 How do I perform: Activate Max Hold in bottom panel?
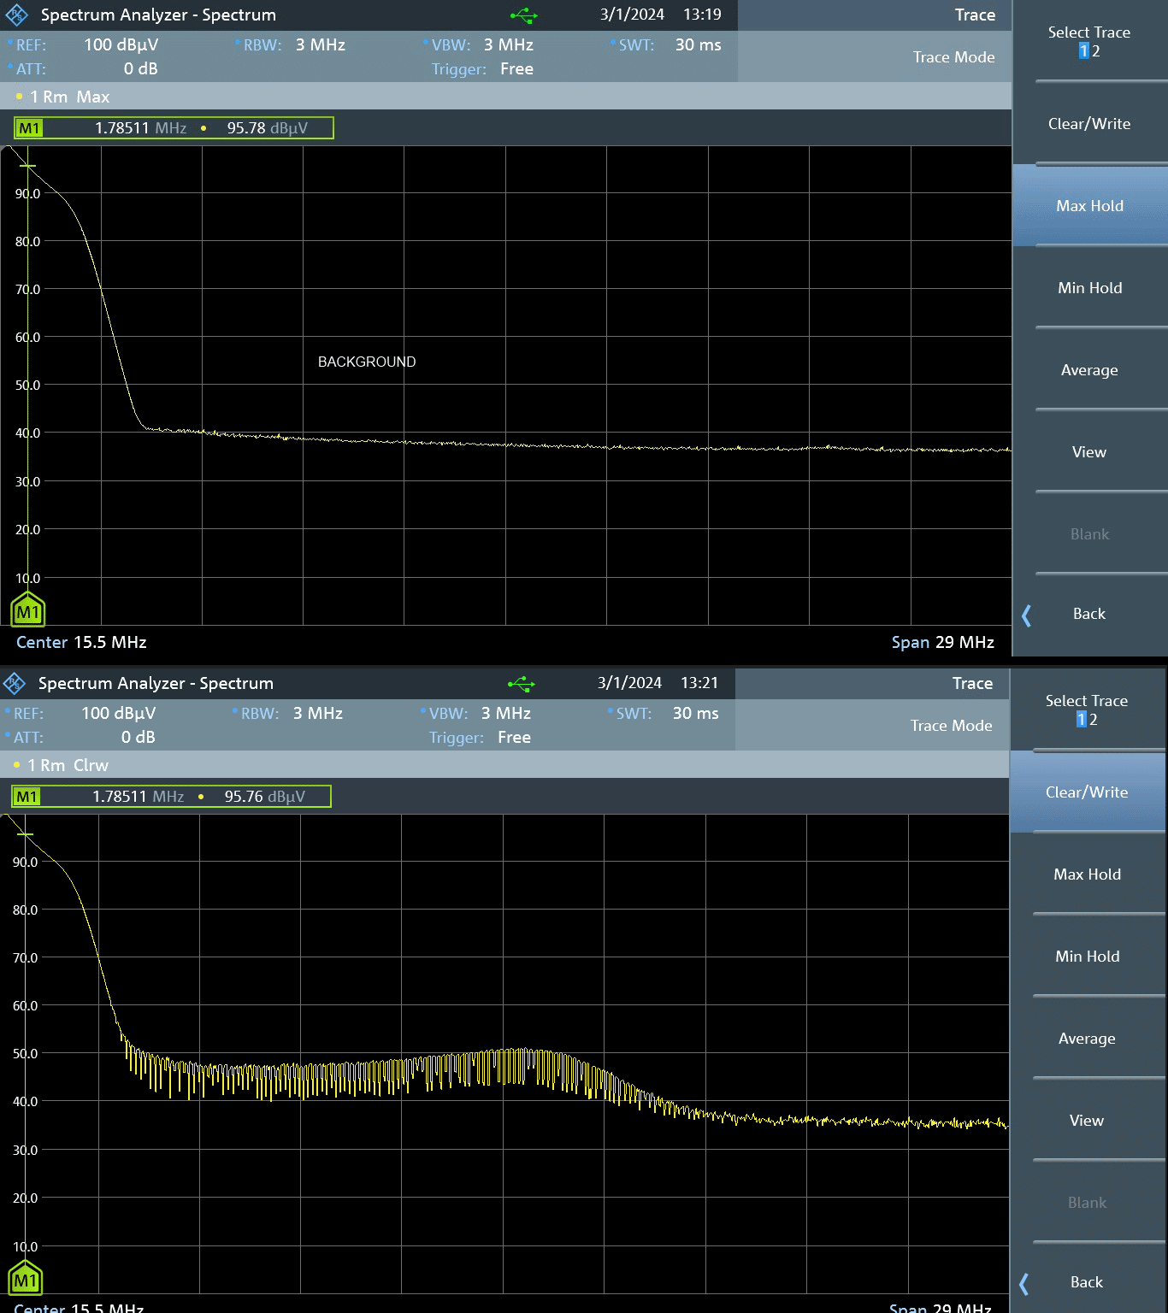(1087, 874)
